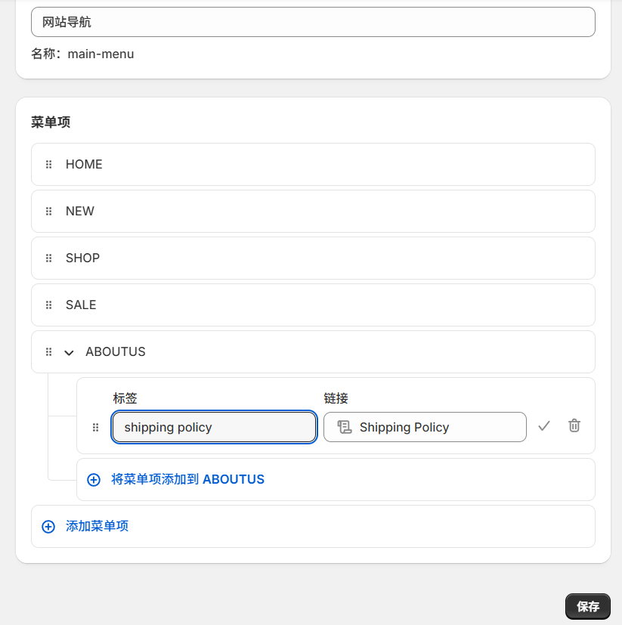The height and width of the screenshot is (625, 622).
Task: Click the drag handle next to SALE
Action: point(48,305)
